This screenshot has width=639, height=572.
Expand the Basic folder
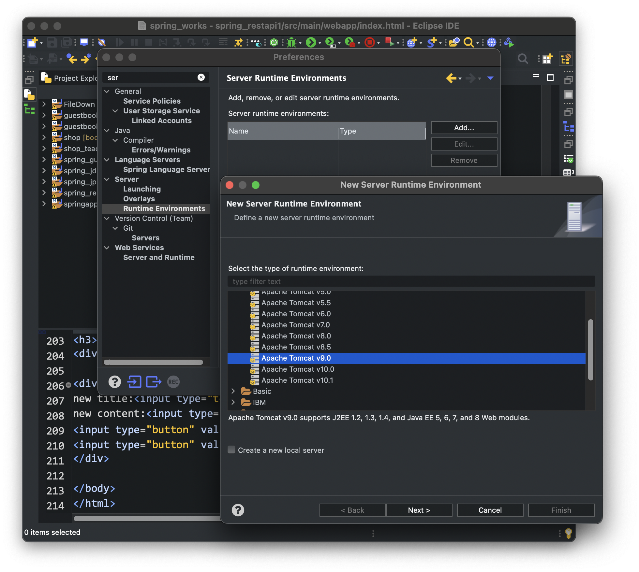pos(233,391)
